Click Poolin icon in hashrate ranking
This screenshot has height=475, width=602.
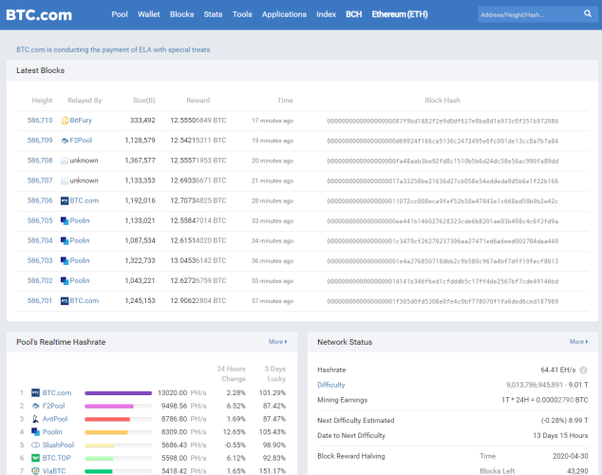(35, 432)
